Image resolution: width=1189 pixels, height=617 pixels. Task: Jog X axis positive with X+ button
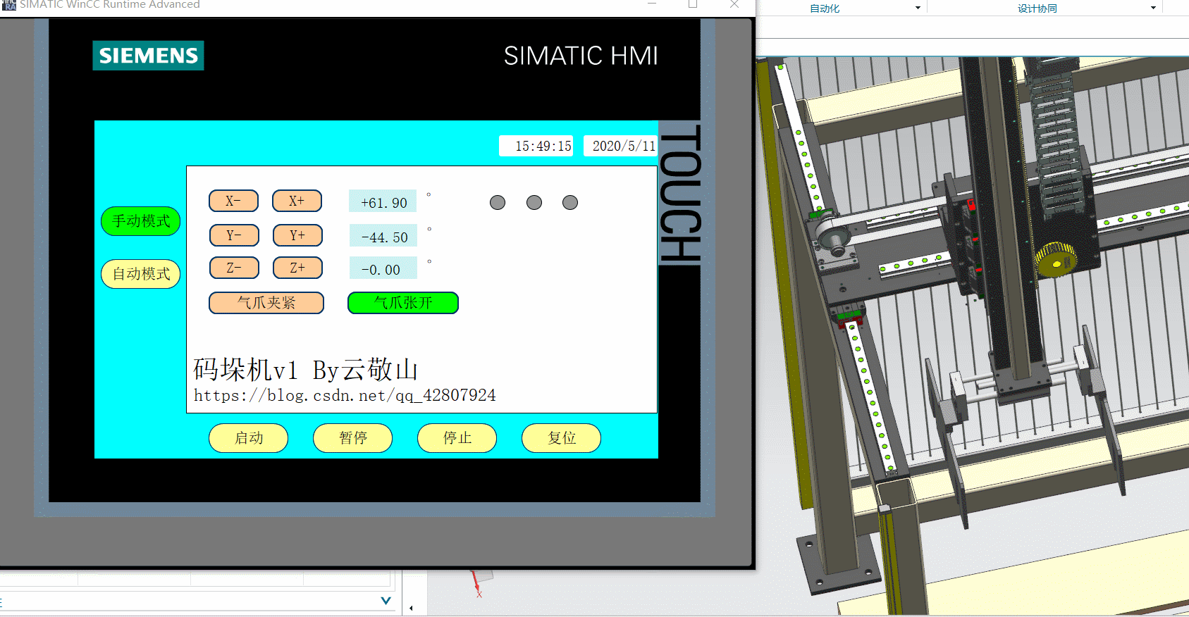coord(297,201)
